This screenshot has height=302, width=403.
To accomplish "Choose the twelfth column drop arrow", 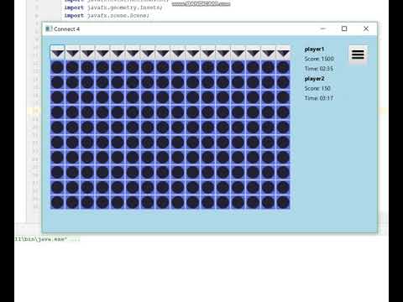I will click(223, 53).
